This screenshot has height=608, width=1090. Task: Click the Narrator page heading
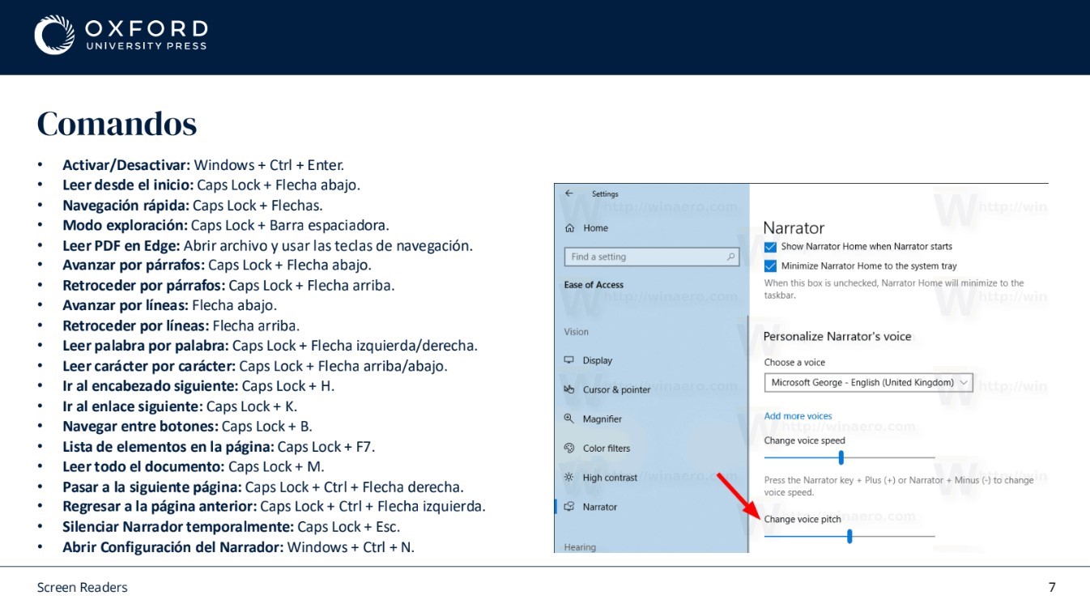[x=794, y=227]
